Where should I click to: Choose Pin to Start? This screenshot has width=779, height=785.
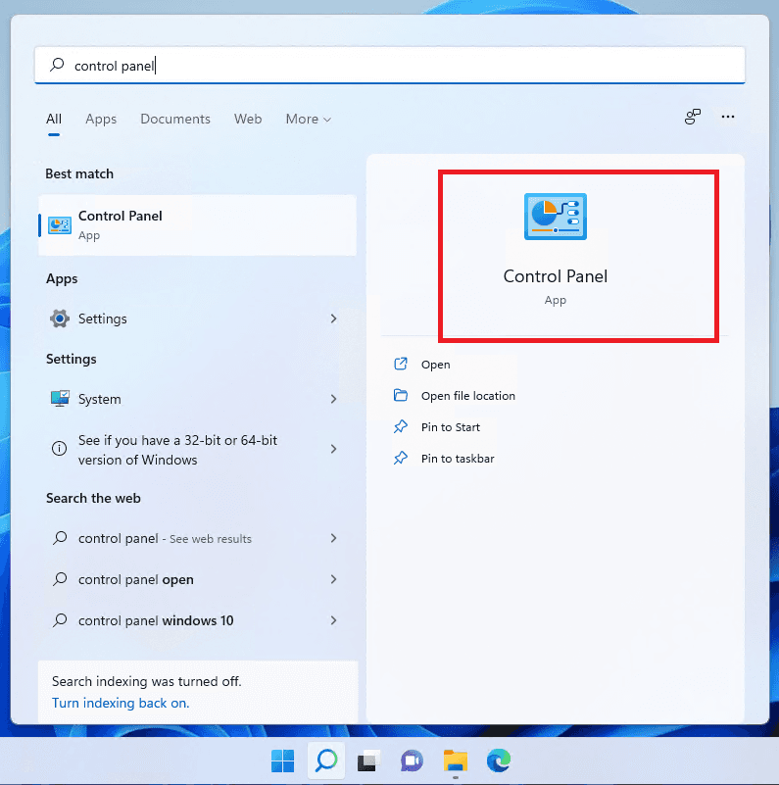point(451,427)
